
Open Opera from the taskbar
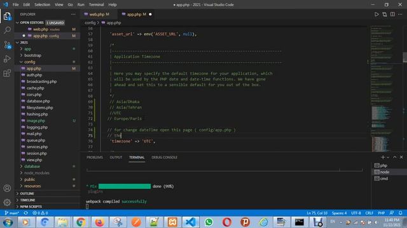pos(227,222)
